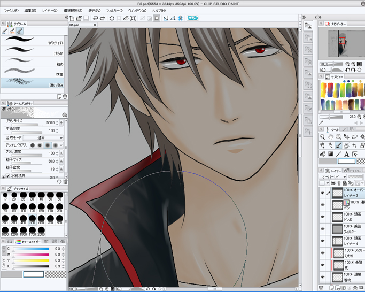The height and width of the screenshot is (292, 365).
Task: Click the blue CLIP cloud button in the toolbar
Action: point(192,18)
